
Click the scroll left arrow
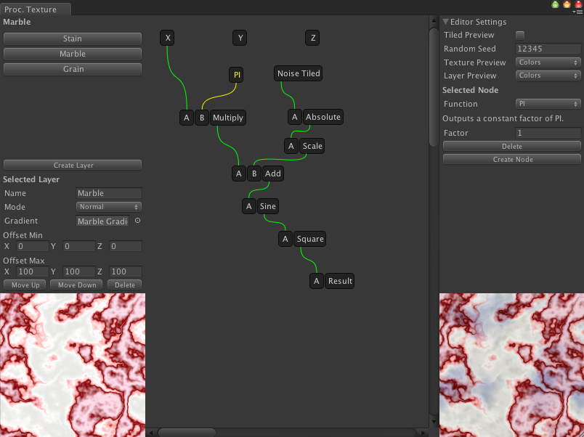(x=151, y=433)
